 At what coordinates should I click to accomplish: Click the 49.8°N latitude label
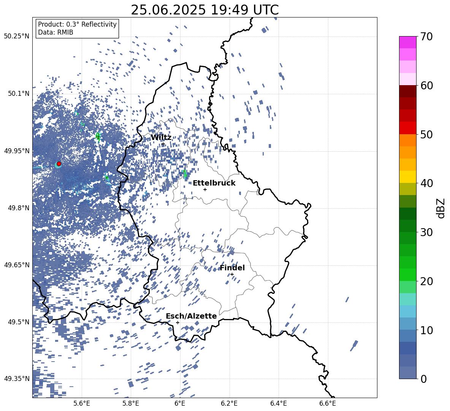[19, 208]
